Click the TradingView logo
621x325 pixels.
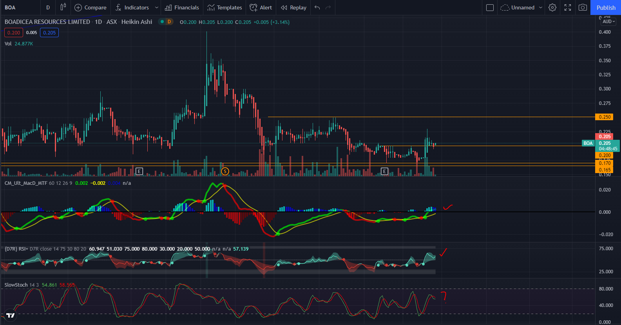point(11,315)
